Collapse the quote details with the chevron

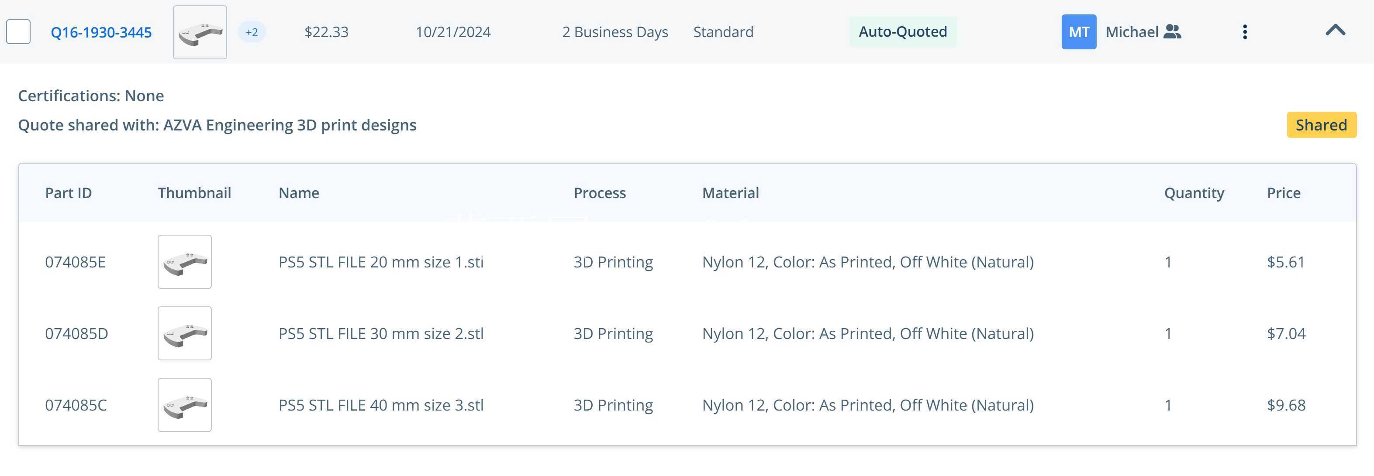click(1336, 31)
